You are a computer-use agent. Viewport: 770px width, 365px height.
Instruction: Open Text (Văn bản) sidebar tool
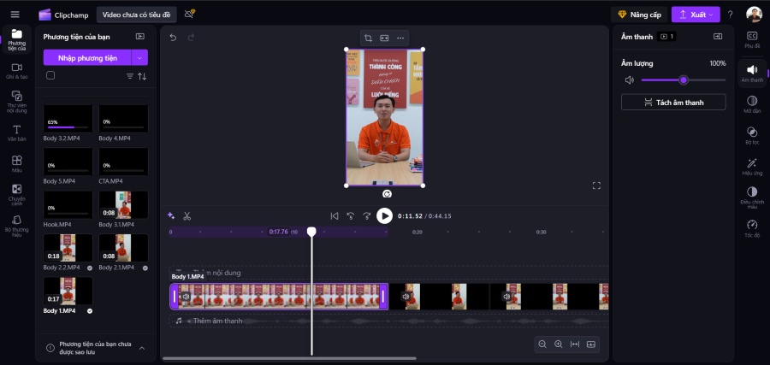[17, 133]
